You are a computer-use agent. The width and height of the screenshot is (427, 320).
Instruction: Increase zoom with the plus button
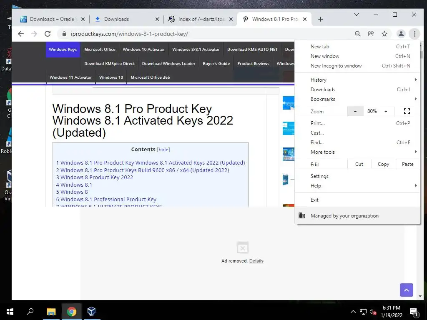[x=386, y=111]
